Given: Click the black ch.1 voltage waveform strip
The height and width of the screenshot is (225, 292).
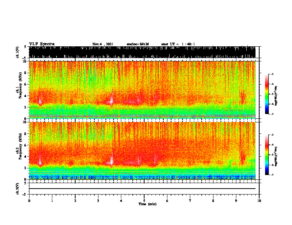Looking at the screenshot, I should (x=142, y=52).
